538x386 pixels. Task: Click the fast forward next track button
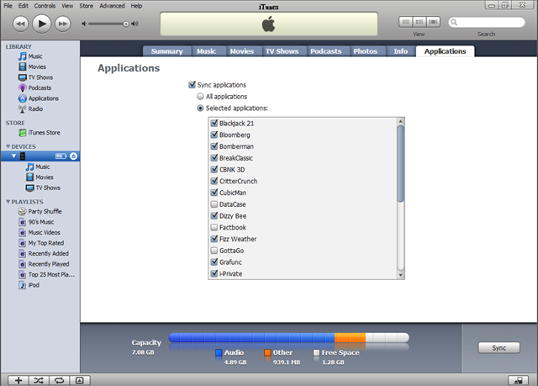tap(63, 24)
